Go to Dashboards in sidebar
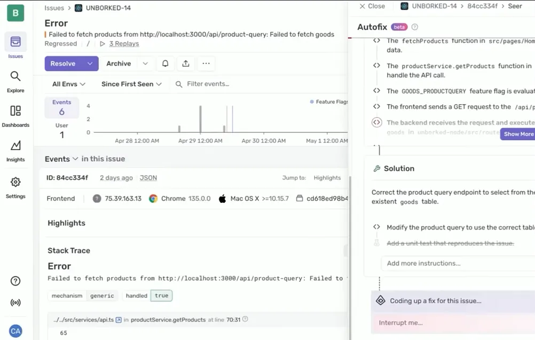The image size is (535, 340). pyautogui.click(x=15, y=116)
